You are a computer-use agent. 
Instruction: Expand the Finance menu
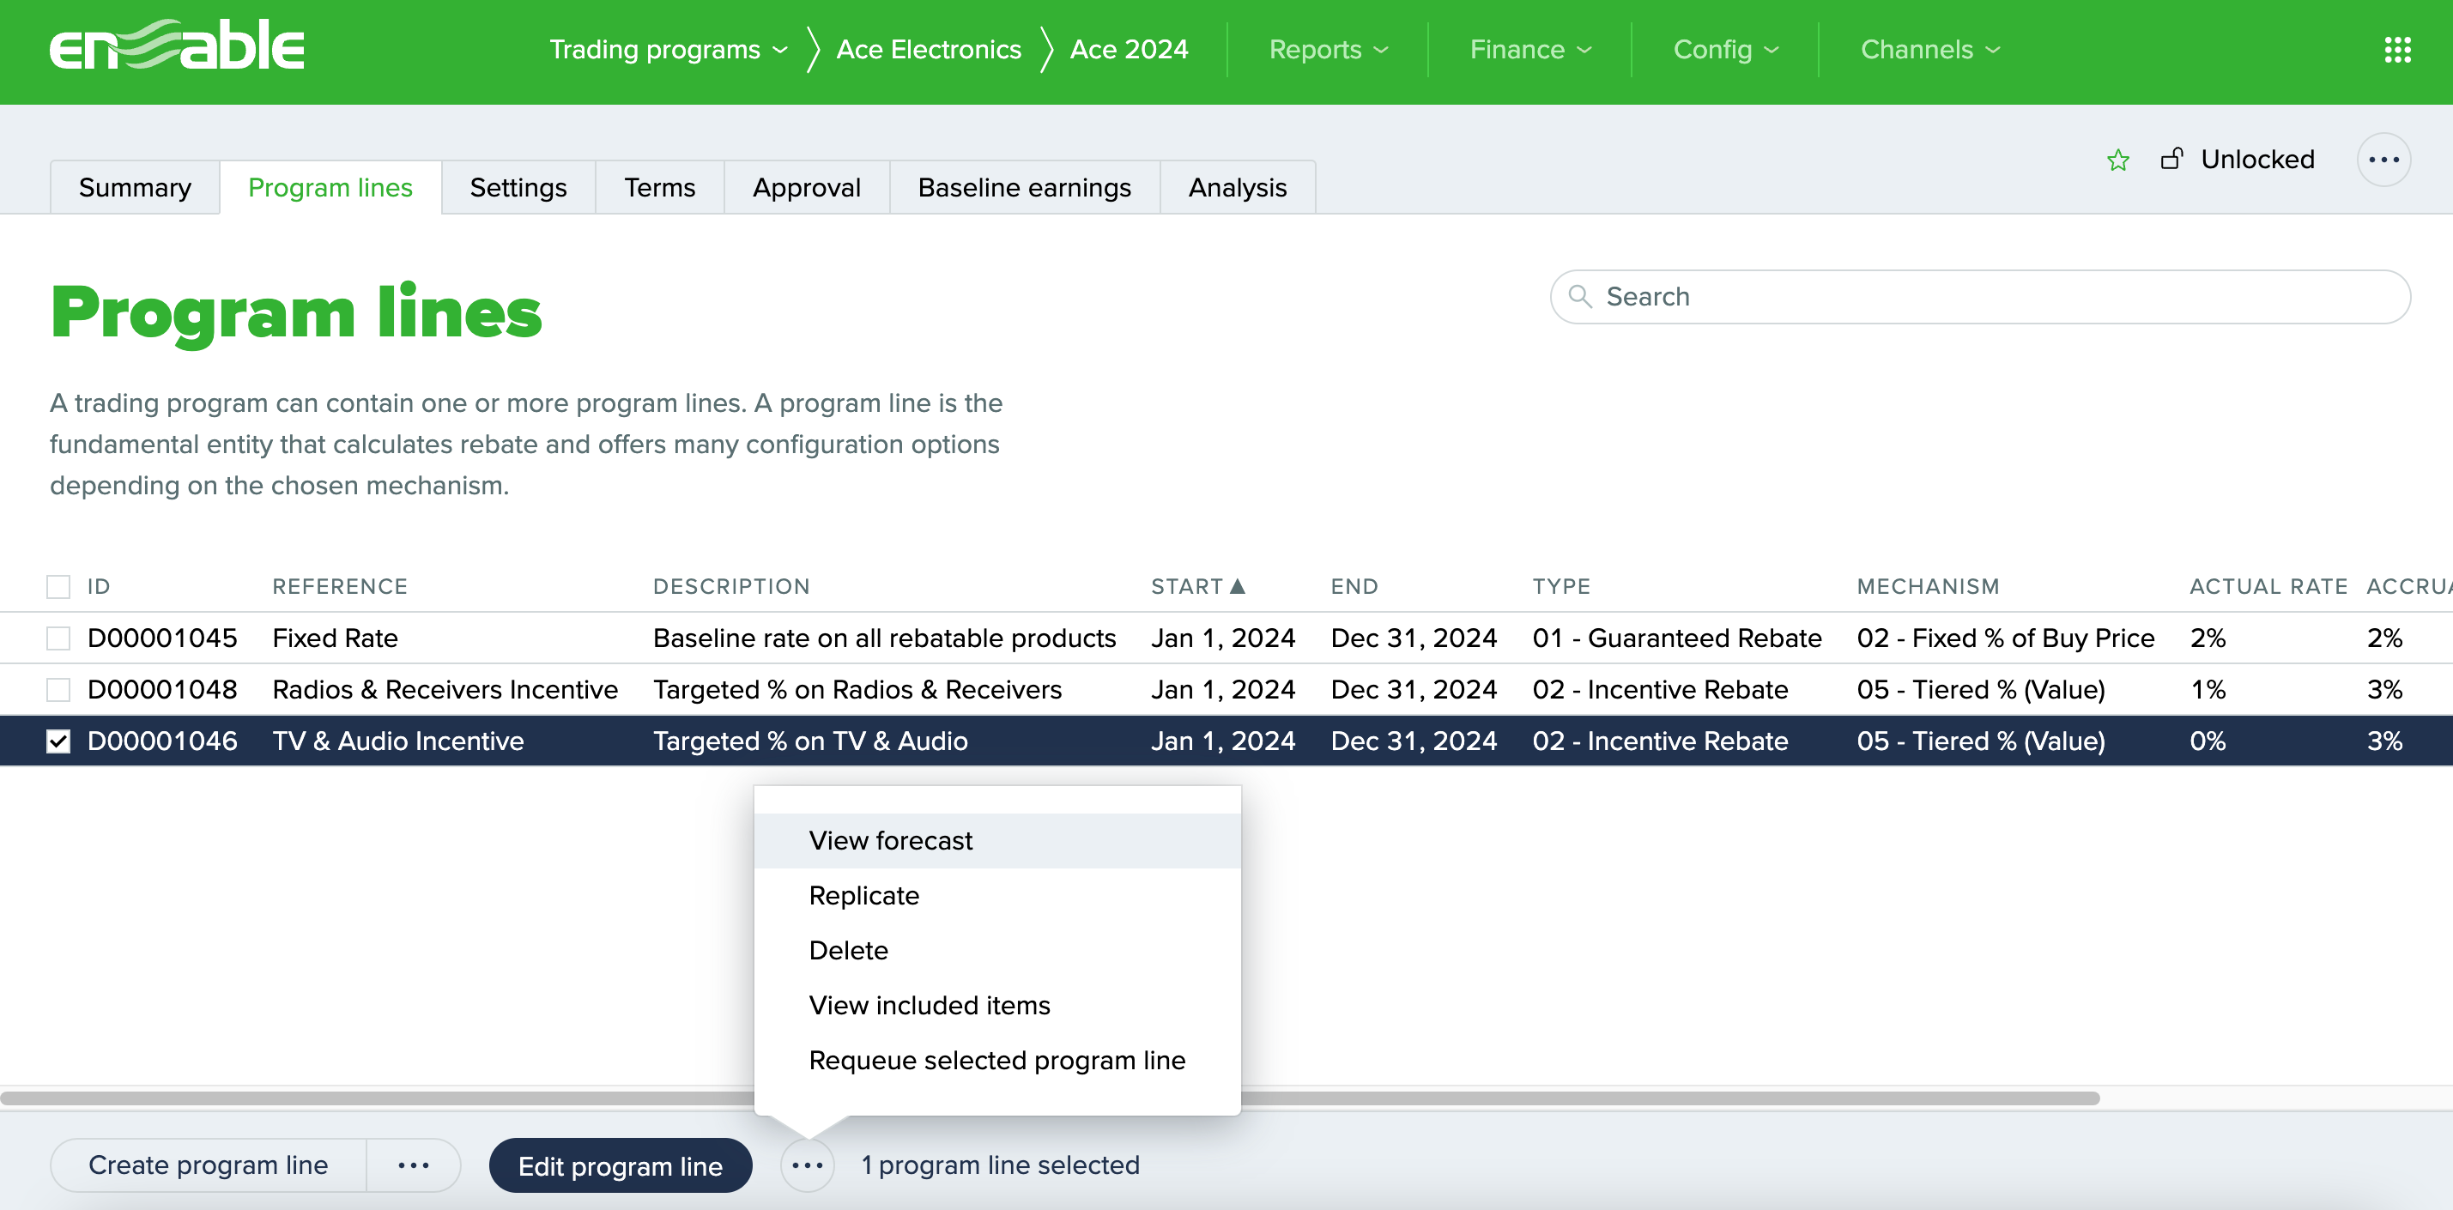tap(1530, 50)
